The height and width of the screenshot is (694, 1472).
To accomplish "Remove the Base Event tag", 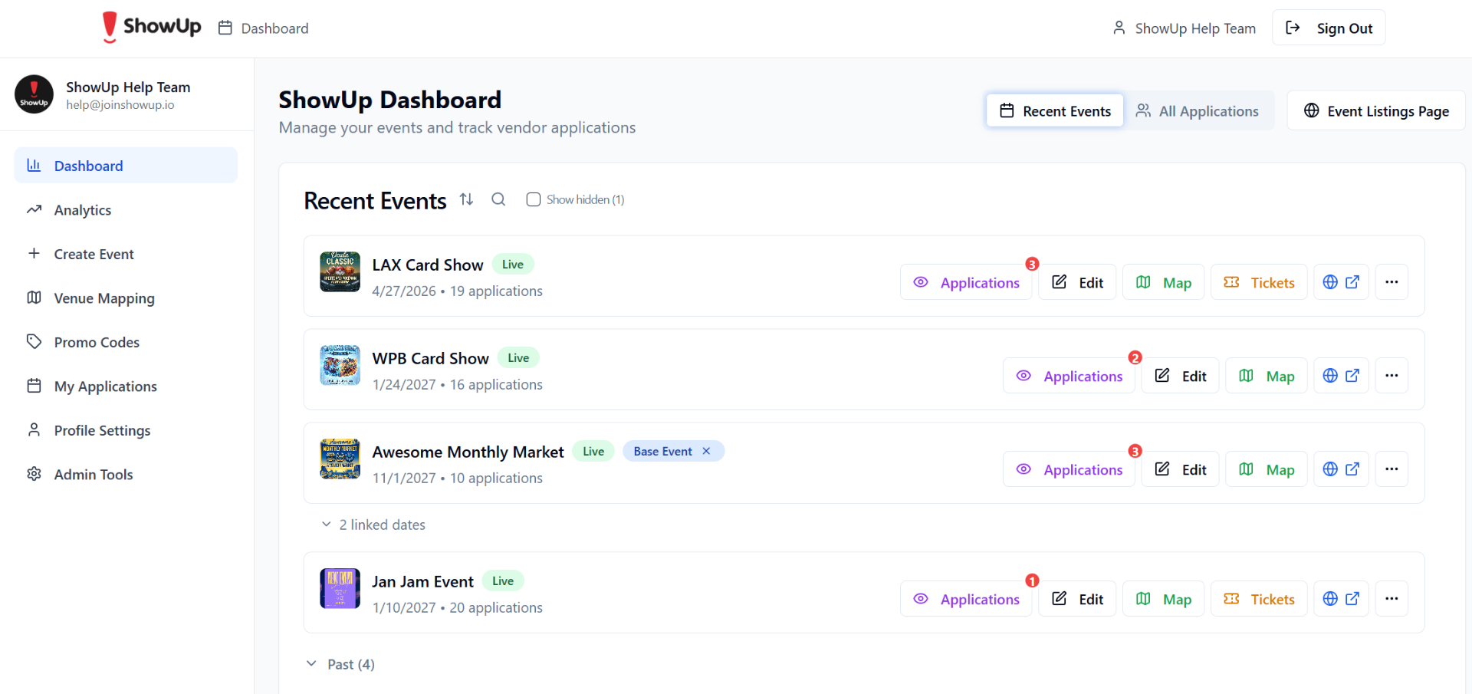I will pos(706,451).
